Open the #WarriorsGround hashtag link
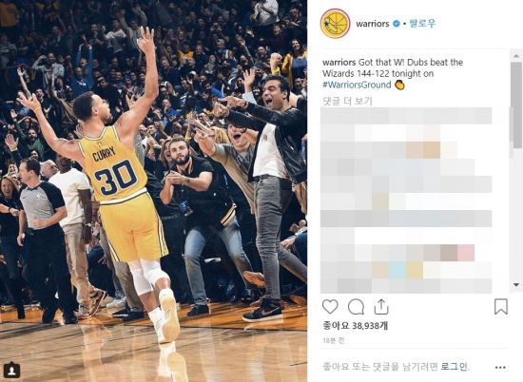Image resolution: width=523 pixels, height=382 pixels. [357, 85]
